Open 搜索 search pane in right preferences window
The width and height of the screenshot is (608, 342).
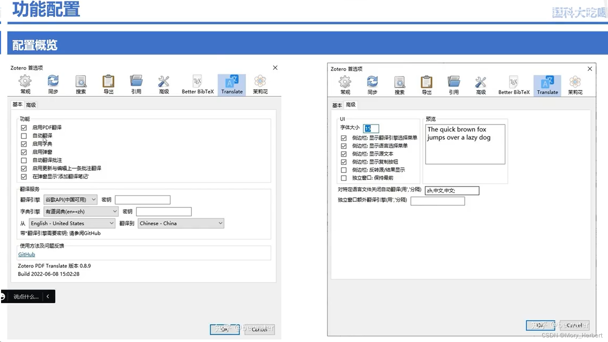coord(400,85)
